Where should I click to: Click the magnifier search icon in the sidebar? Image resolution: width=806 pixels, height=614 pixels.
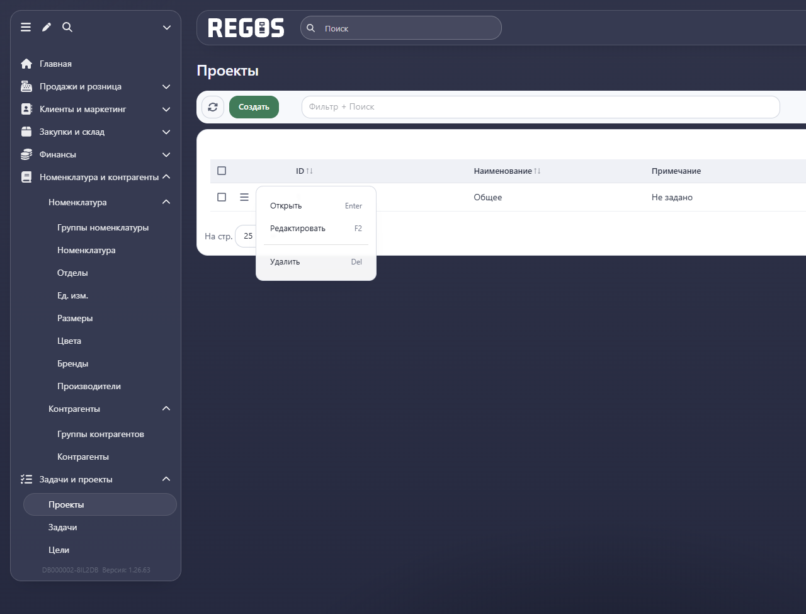[67, 27]
